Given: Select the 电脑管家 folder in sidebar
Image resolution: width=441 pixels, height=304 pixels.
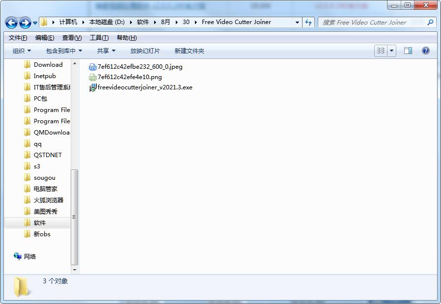Looking at the screenshot, I should [45, 189].
